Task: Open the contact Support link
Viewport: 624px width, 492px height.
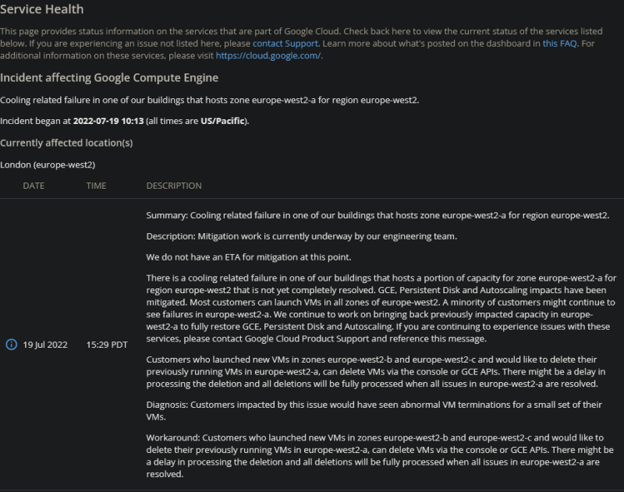Action: 285,44
